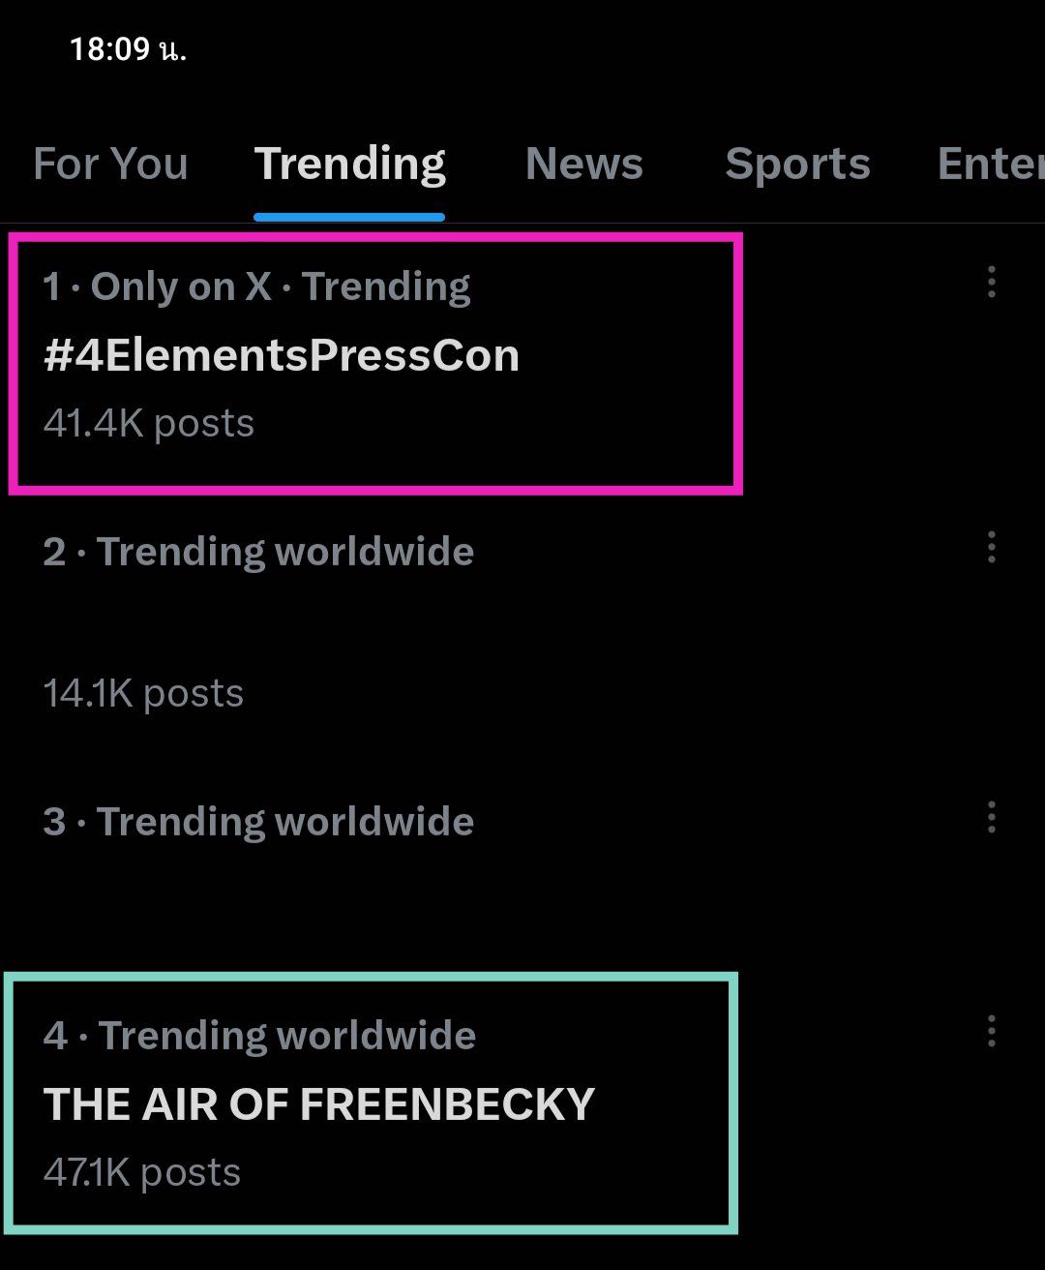Select the Trending tab
This screenshot has width=1045, height=1270.
[349, 164]
